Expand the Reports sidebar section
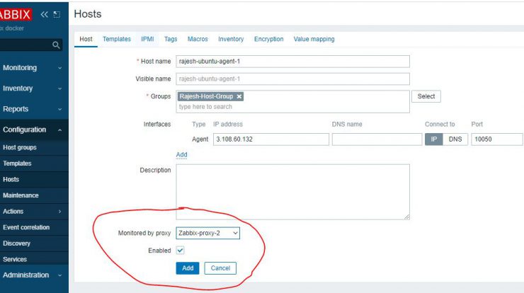The image size is (524, 293). pyautogui.click(x=32, y=109)
